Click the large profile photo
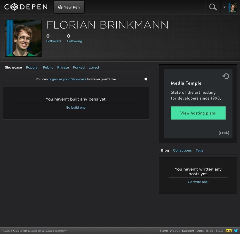The height and width of the screenshot is (234, 240). point(23,38)
